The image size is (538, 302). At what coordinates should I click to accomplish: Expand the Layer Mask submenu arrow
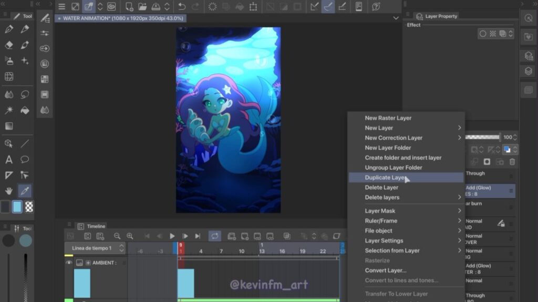(x=459, y=211)
